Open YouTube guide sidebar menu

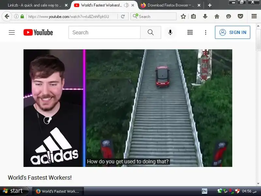[12, 32]
